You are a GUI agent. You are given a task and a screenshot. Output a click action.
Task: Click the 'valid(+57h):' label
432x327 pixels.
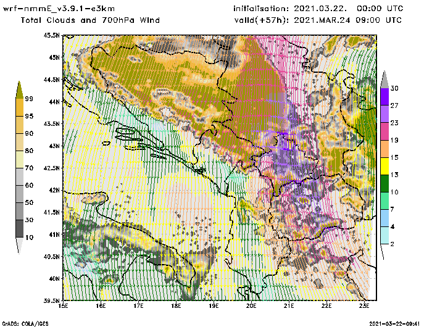coord(262,20)
